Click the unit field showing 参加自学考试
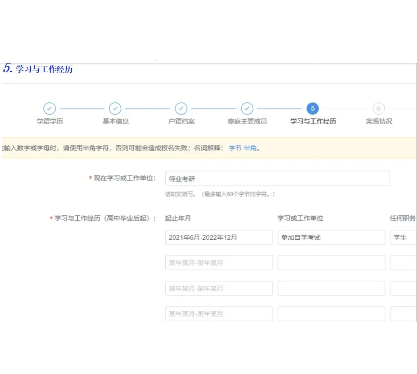The width and height of the screenshot is (417, 374). click(331, 237)
